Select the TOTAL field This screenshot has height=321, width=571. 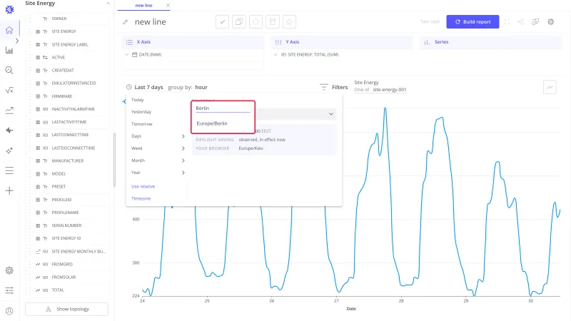(58, 290)
